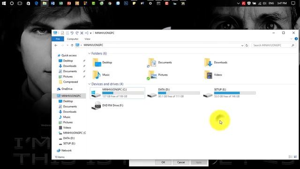Image resolution: width=300 pixels, height=169 pixels.
Task: Click OK in the dialog behind Explorer
Action: [x=163, y=162]
